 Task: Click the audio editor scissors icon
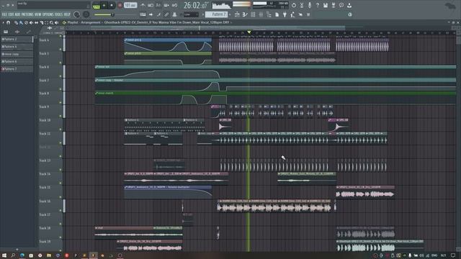[302, 5]
